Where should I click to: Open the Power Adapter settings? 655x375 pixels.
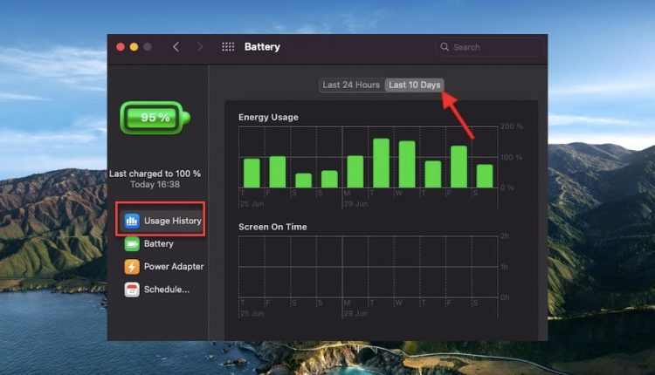point(162,267)
